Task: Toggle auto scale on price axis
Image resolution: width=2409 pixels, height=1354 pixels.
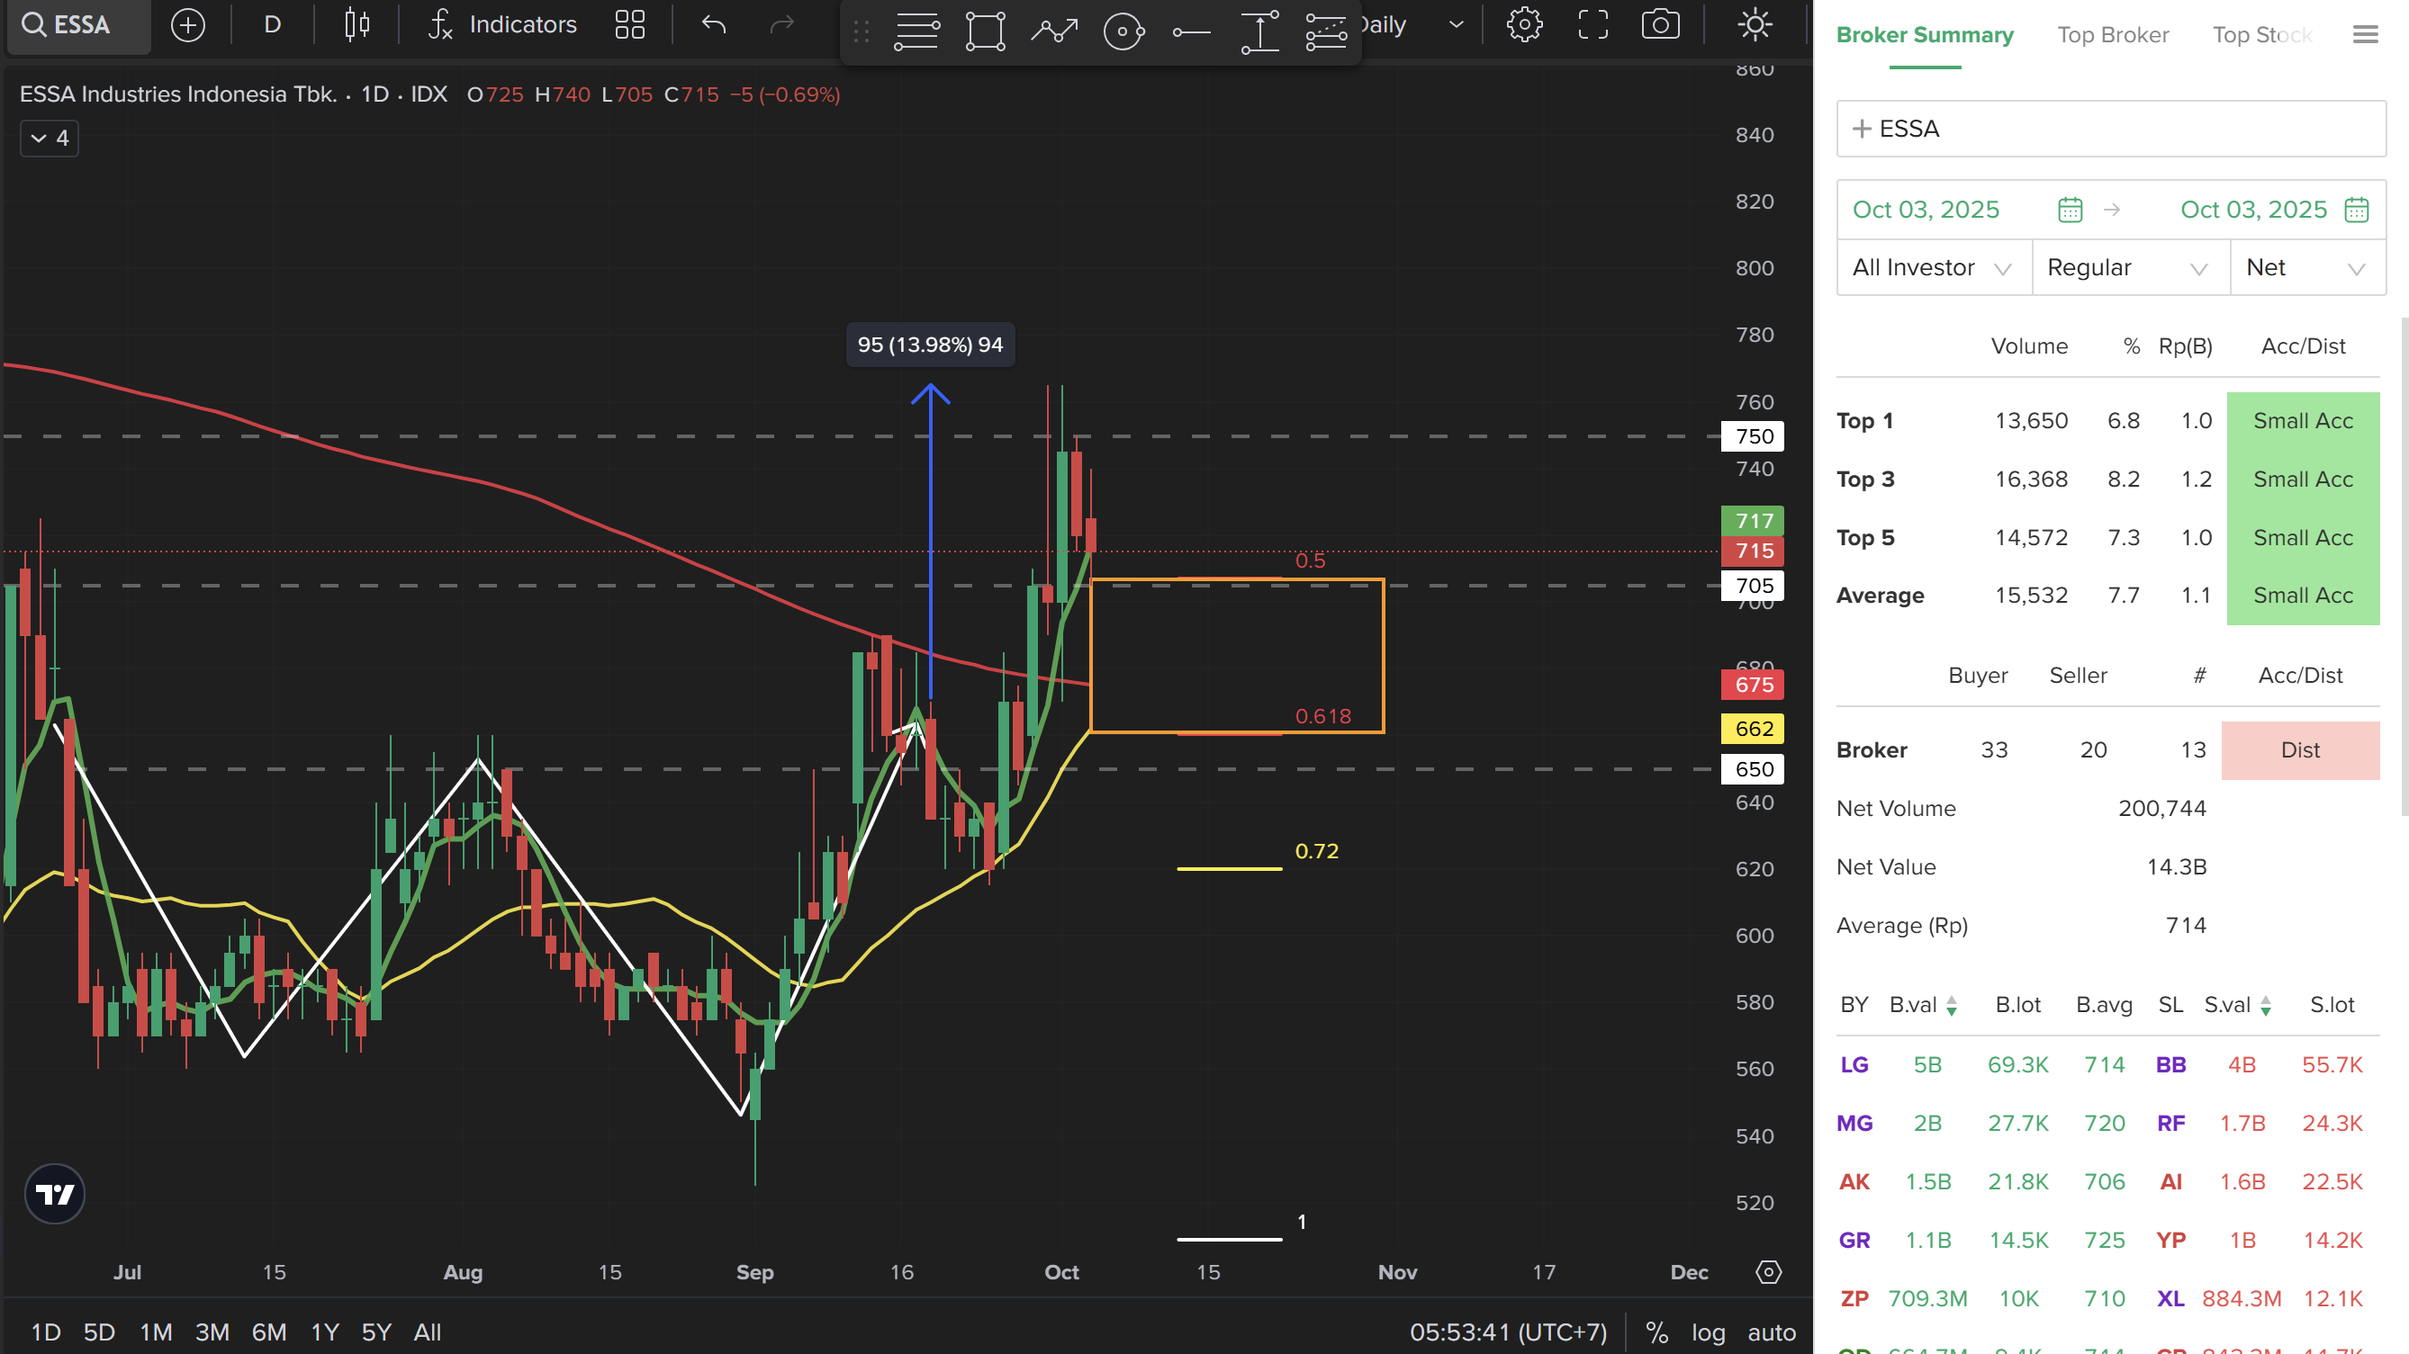Action: click(x=1772, y=1332)
